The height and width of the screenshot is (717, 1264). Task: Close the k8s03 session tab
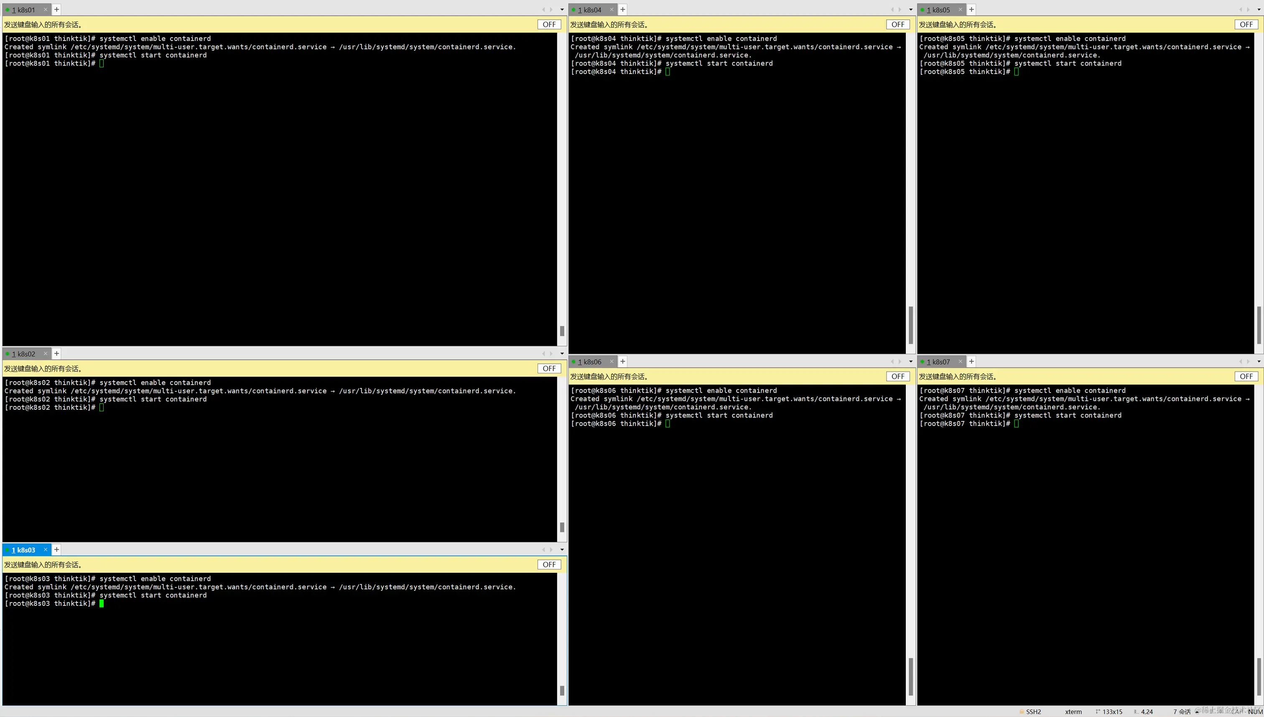[x=45, y=550]
